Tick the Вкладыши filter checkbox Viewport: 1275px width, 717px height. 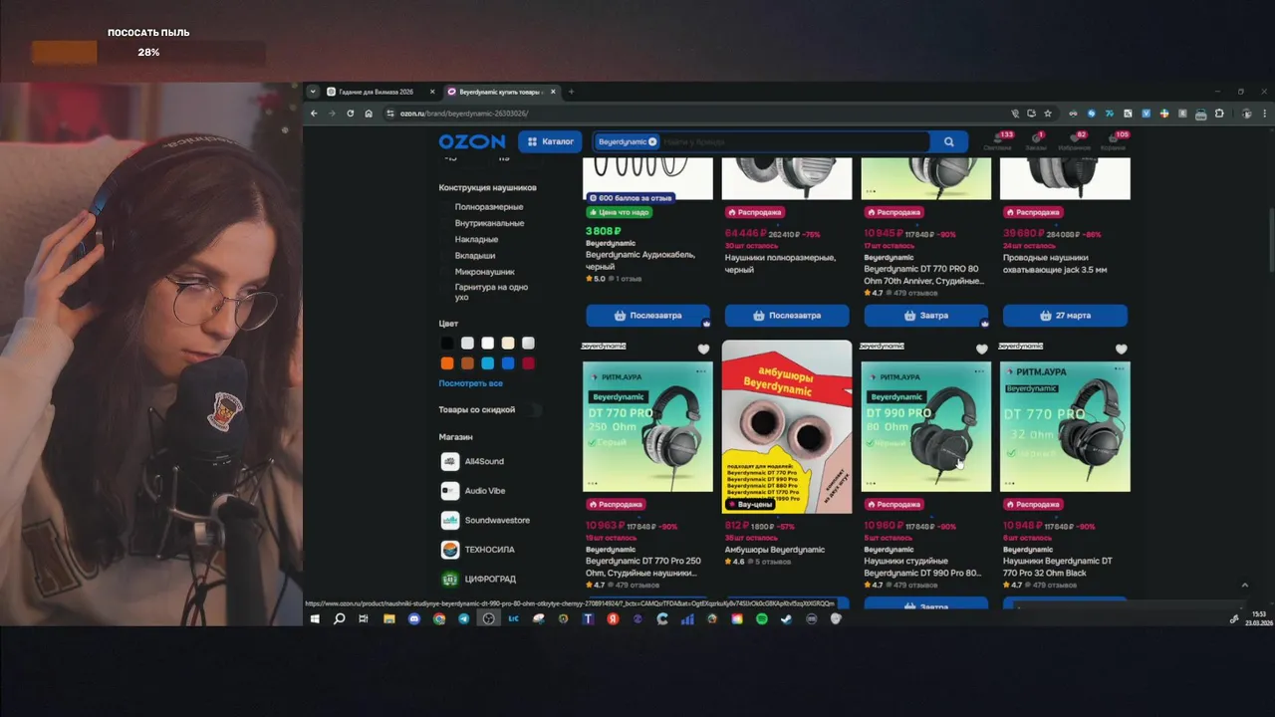(x=446, y=255)
